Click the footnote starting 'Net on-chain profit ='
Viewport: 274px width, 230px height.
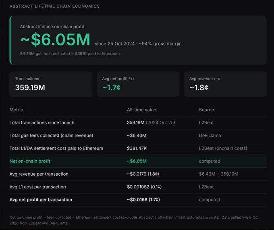point(134,220)
